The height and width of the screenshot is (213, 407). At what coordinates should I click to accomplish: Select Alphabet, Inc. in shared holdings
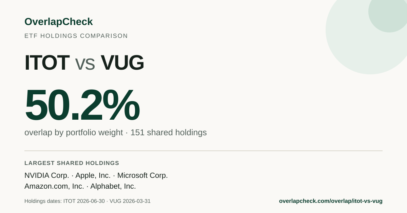(113, 186)
